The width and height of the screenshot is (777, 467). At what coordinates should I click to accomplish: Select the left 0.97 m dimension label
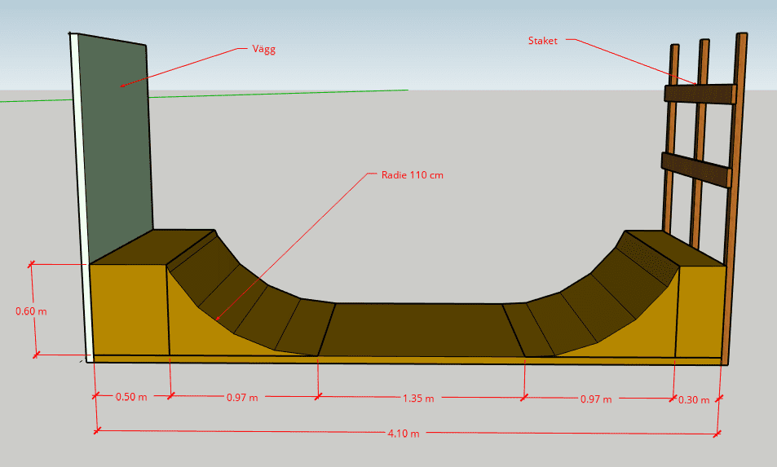(x=241, y=398)
